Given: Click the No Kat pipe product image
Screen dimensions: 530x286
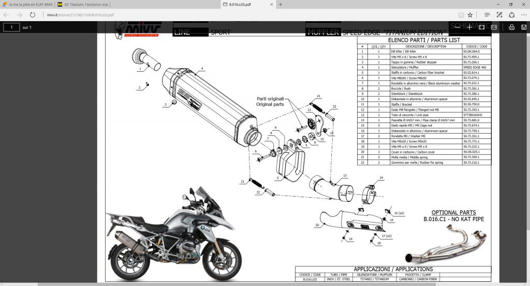Looking at the screenshot, I should [x=446, y=243].
